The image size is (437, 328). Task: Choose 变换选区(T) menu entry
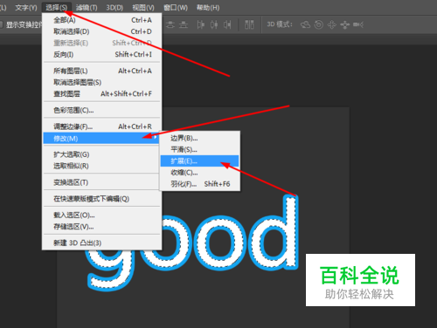[102, 182]
